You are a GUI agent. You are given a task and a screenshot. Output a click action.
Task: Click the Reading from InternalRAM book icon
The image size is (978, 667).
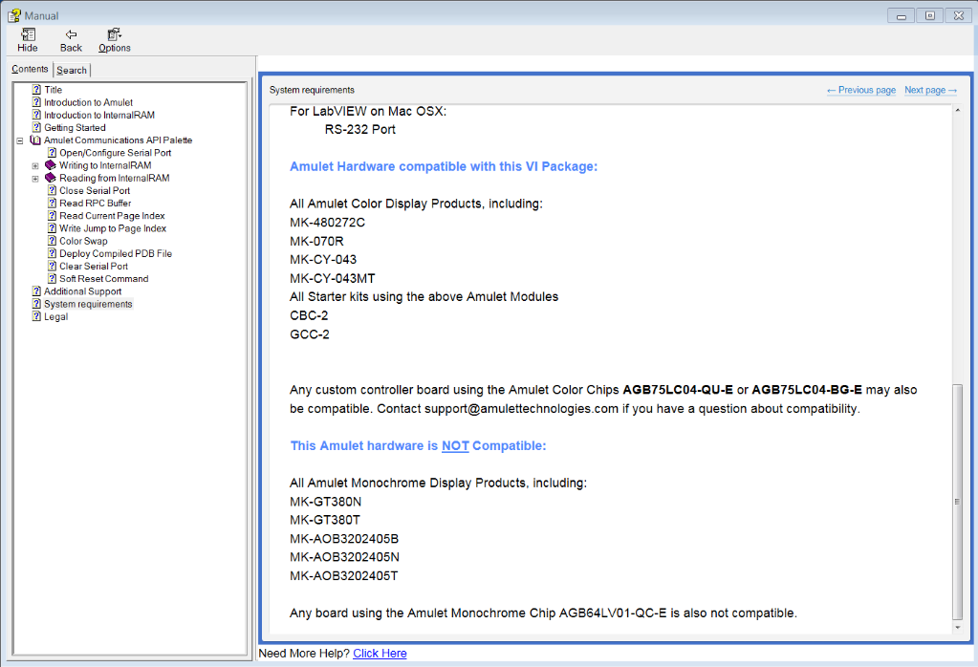(x=51, y=178)
